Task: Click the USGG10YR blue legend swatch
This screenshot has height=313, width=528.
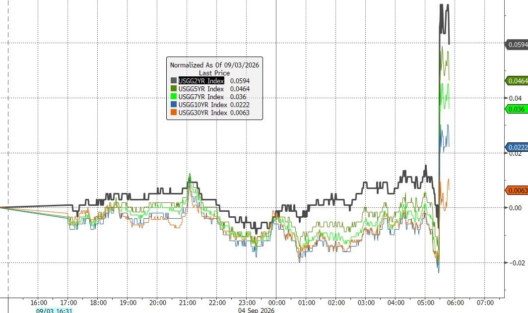Action: pyautogui.click(x=173, y=105)
